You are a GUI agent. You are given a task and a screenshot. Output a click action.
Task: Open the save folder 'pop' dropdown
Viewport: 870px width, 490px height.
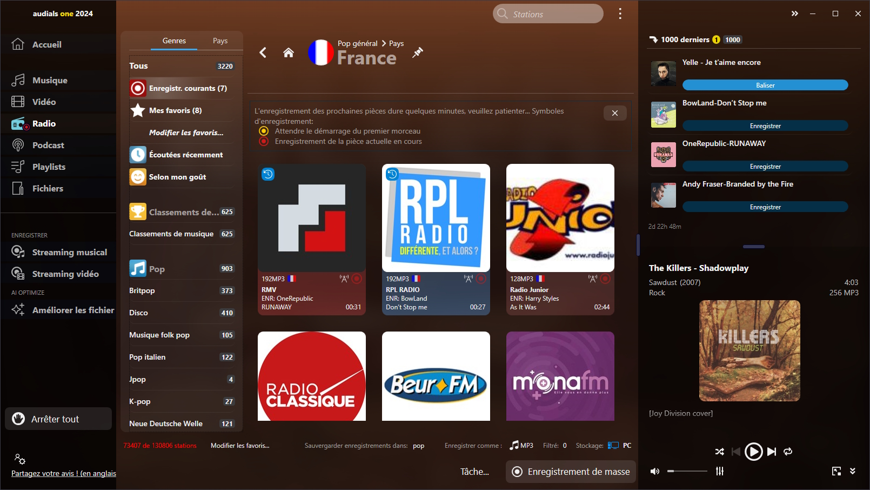(419, 446)
